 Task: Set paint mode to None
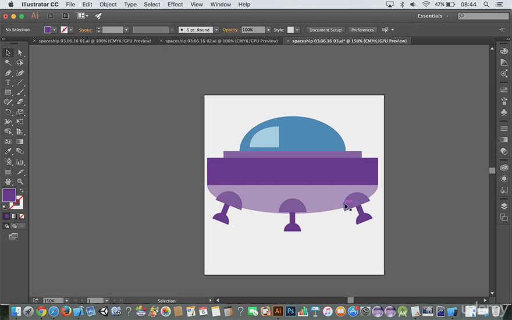pyautogui.click(x=22, y=216)
